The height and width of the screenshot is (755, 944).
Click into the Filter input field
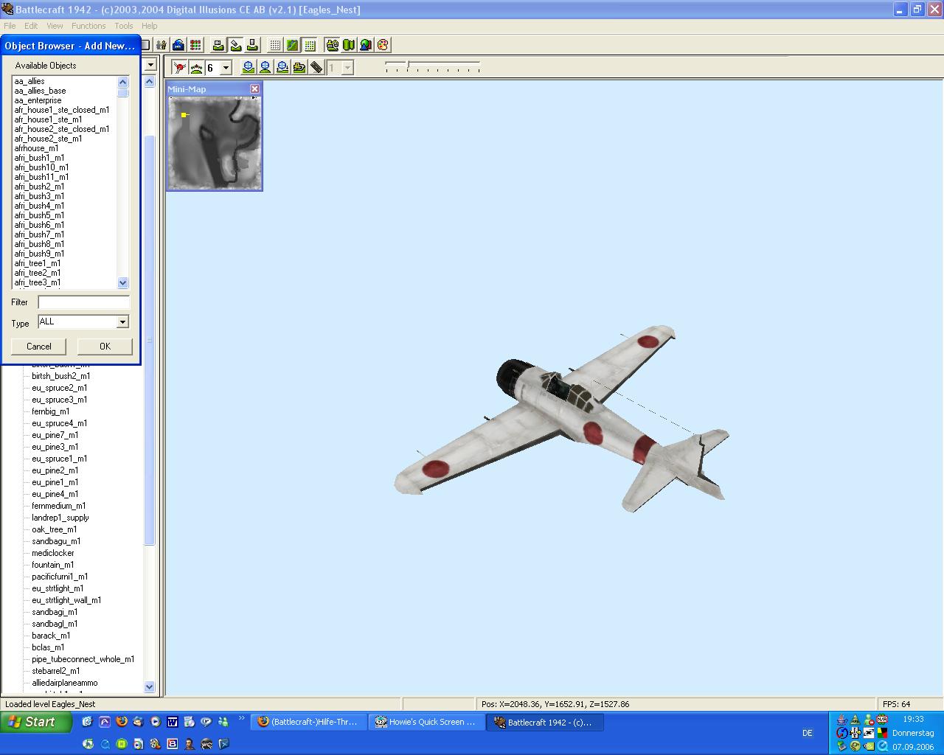click(x=83, y=302)
